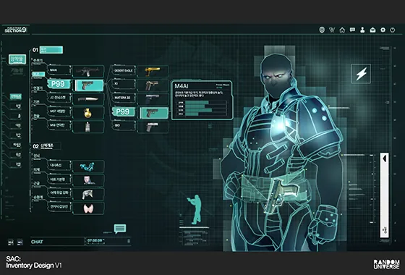Click large P99 label below MATEBA
Viewport: 405px width, 275px height.
pos(124,111)
